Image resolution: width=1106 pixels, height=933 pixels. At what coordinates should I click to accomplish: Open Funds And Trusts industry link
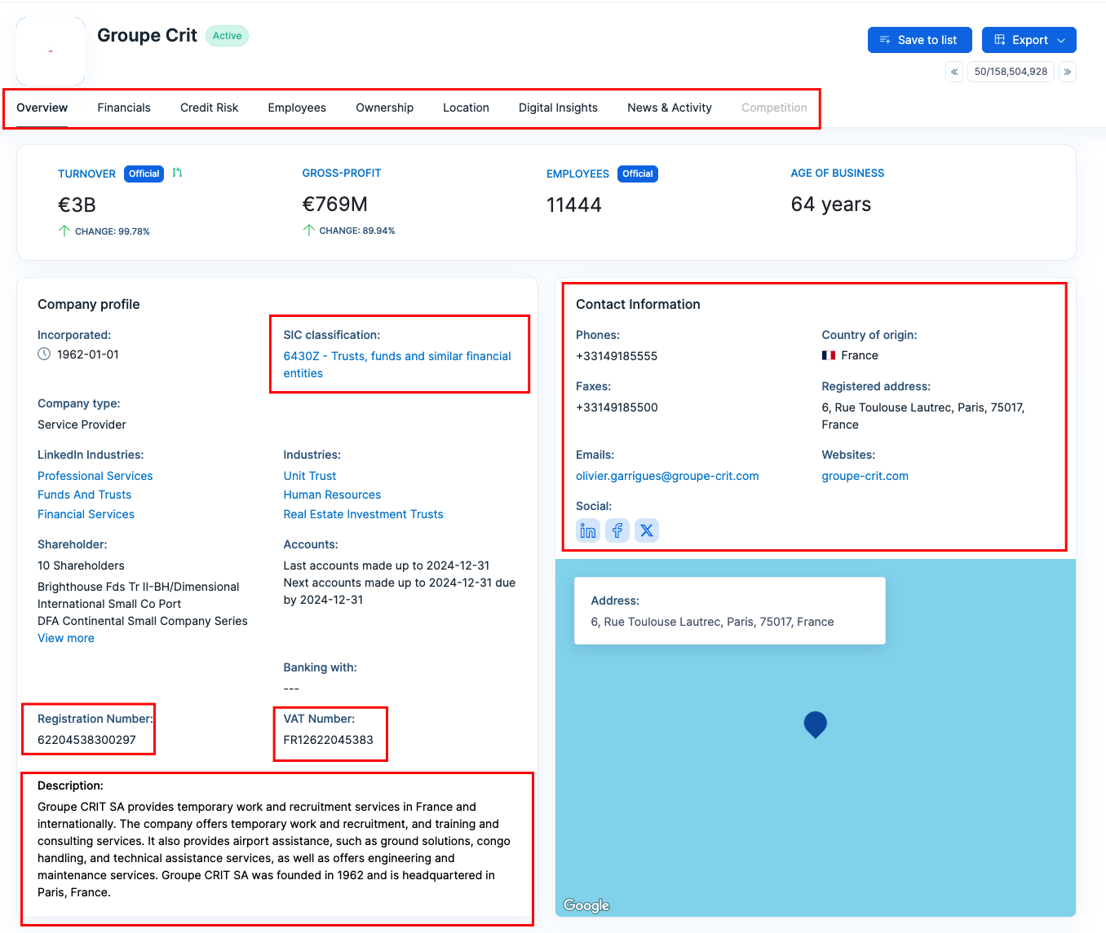(x=85, y=495)
